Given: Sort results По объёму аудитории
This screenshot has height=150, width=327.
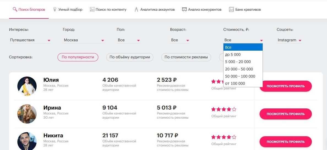Looking at the screenshot, I should coord(130,57).
